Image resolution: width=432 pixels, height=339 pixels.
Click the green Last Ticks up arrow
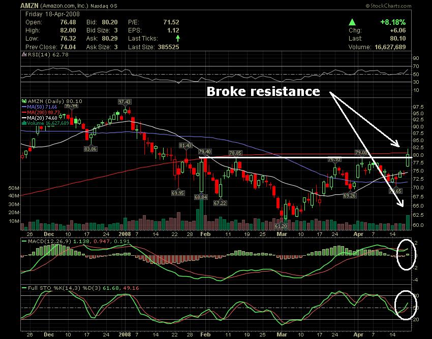click(x=178, y=38)
